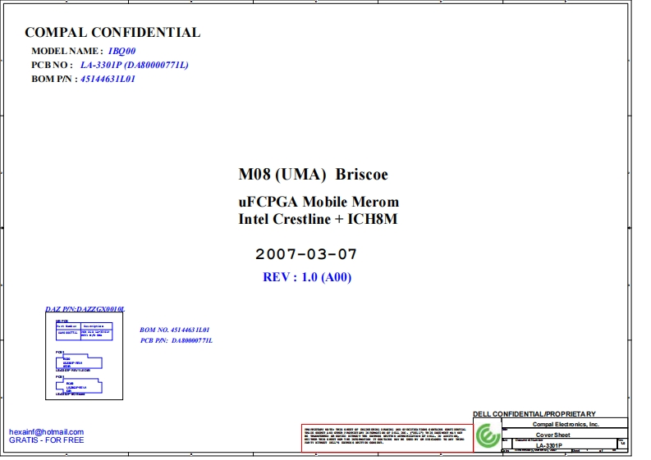Click the green Compal logo
This screenshot has width=651, height=460.
tap(488, 435)
